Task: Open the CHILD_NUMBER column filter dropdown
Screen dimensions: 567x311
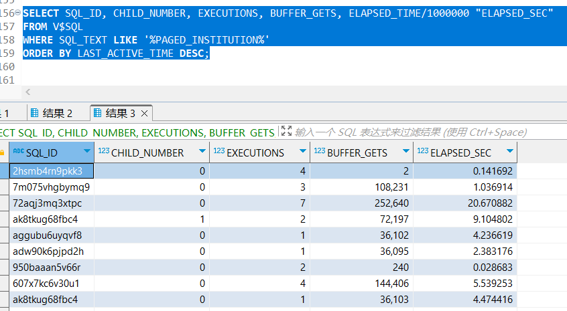Action: [x=202, y=150]
